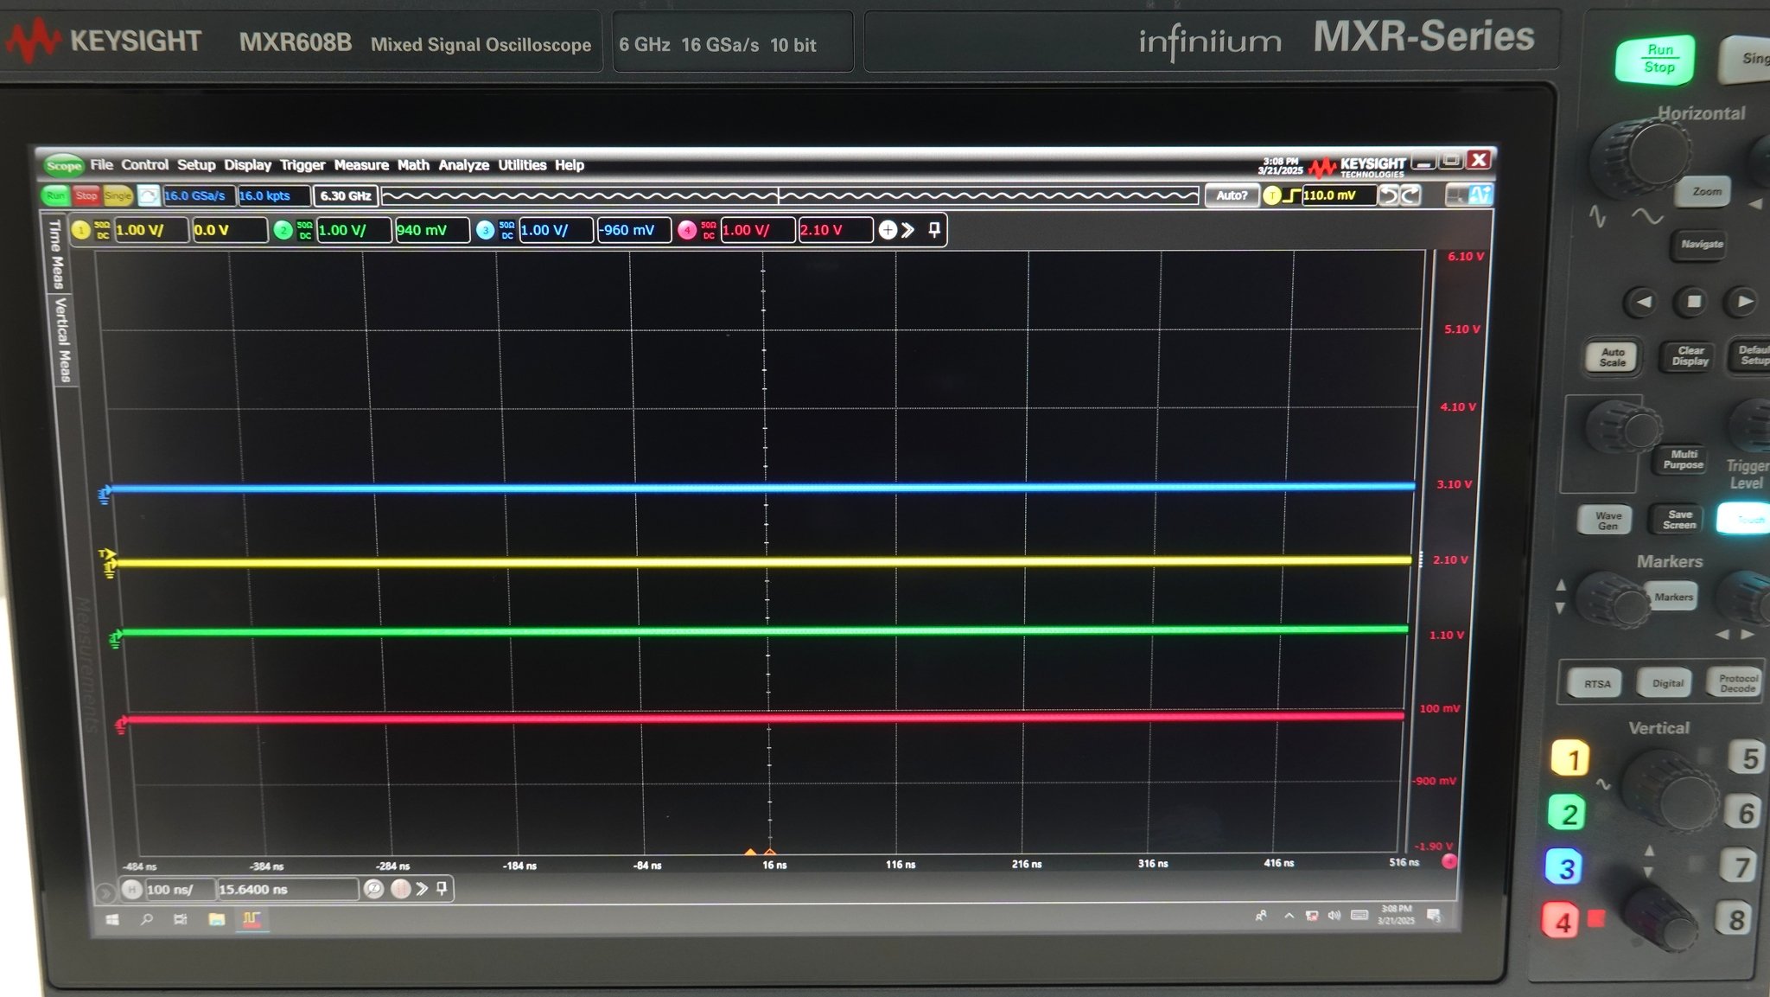
Task: Click the Windows Start button
Action: (112, 920)
